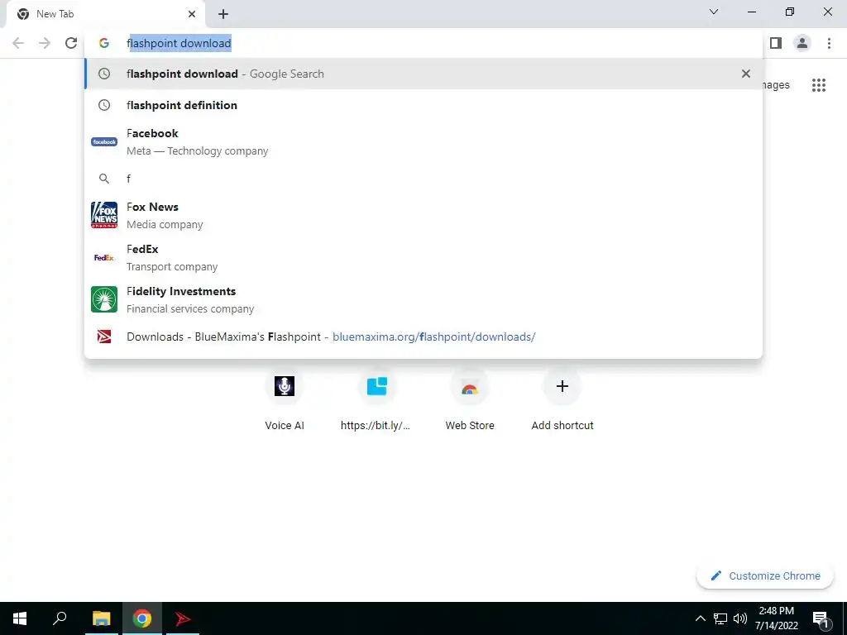This screenshot has height=635, width=847.
Task: Click the network tray icon
Action: tap(720, 618)
